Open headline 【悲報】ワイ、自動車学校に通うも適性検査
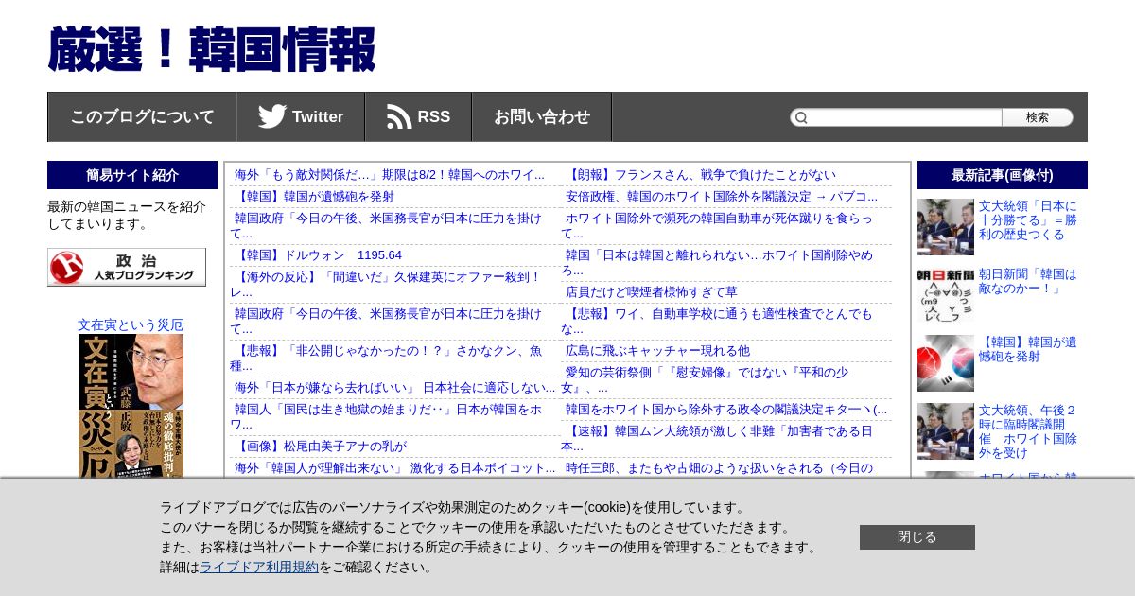Image resolution: width=1135 pixels, height=596 pixels. click(x=717, y=322)
